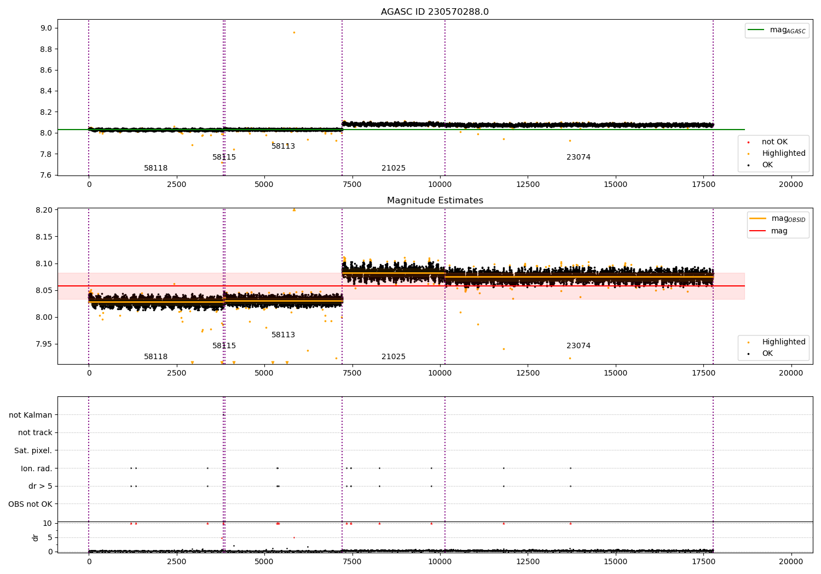Select the orange mag OBSID legend entry
The height and width of the screenshot is (574, 821).
(x=777, y=219)
